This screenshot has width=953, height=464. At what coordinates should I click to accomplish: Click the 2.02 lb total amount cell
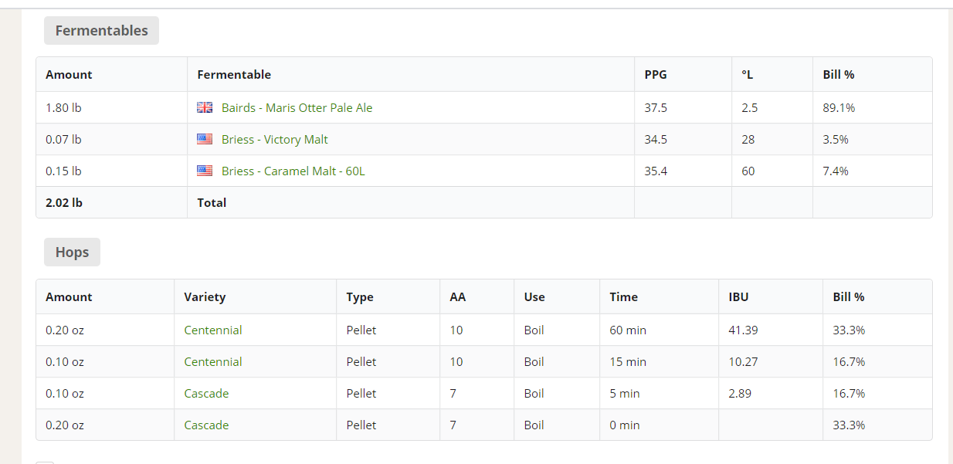(x=112, y=202)
